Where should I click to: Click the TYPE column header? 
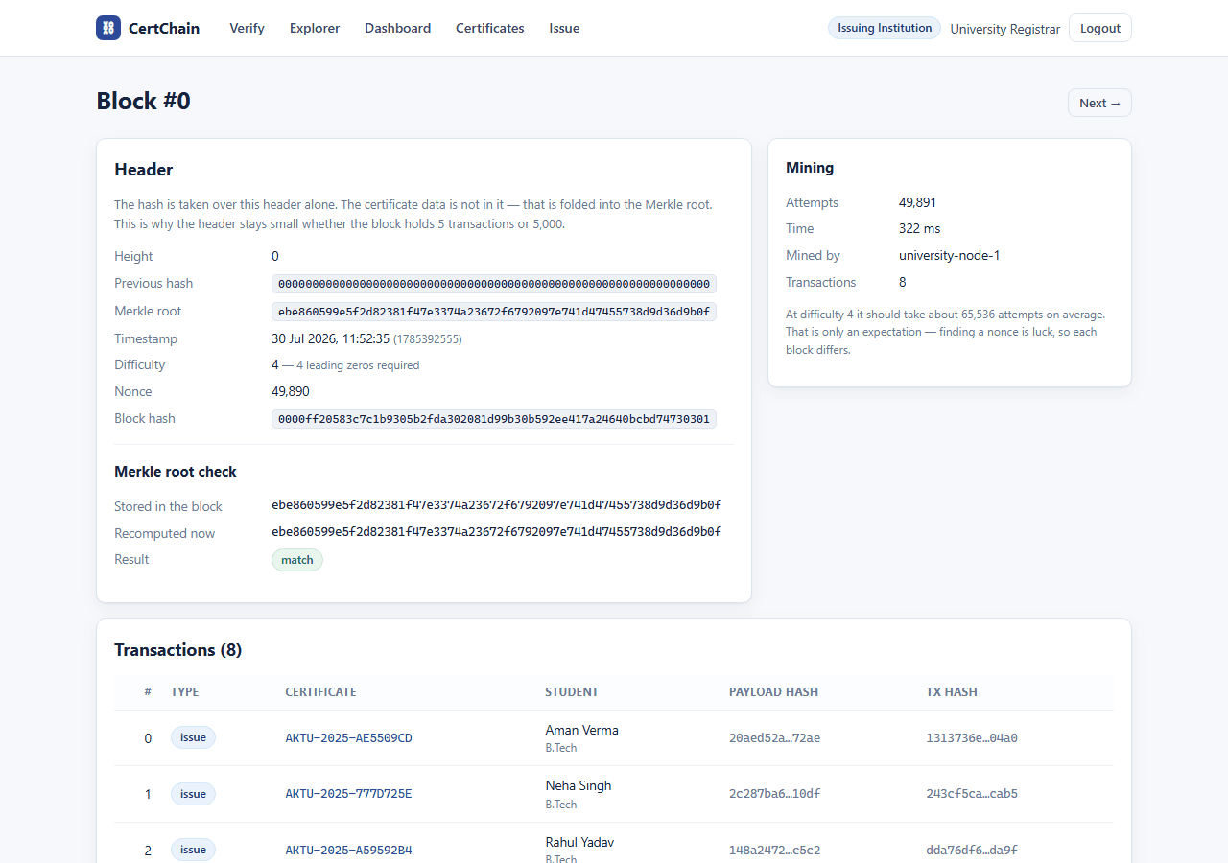click(185, 692)
